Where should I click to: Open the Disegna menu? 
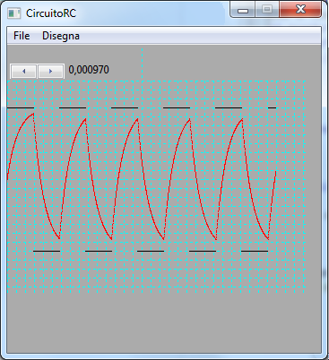coord(61,36)
